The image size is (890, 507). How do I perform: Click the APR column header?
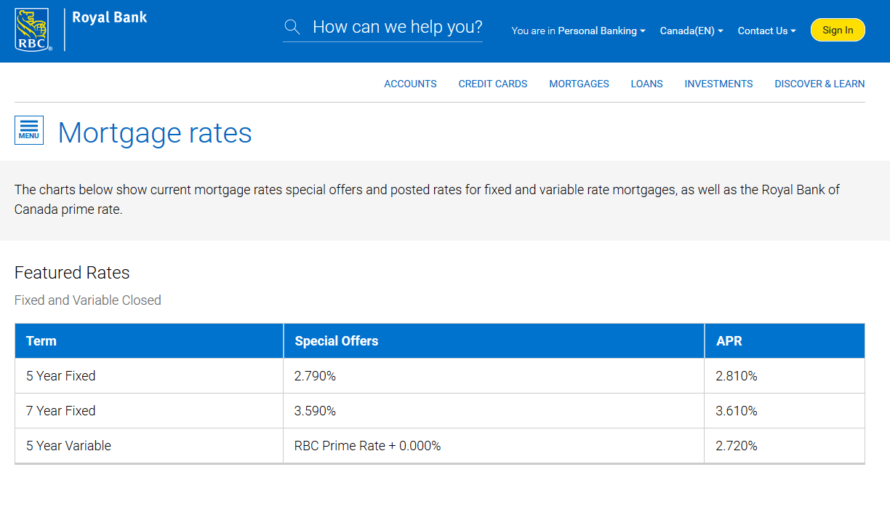coord(785,341)
